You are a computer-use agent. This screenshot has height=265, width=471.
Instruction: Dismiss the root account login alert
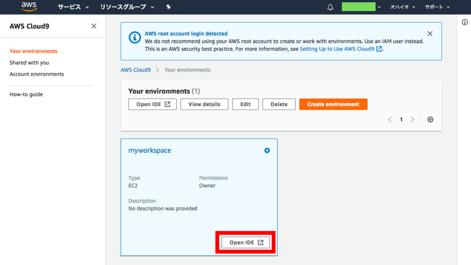coord(430,33)
